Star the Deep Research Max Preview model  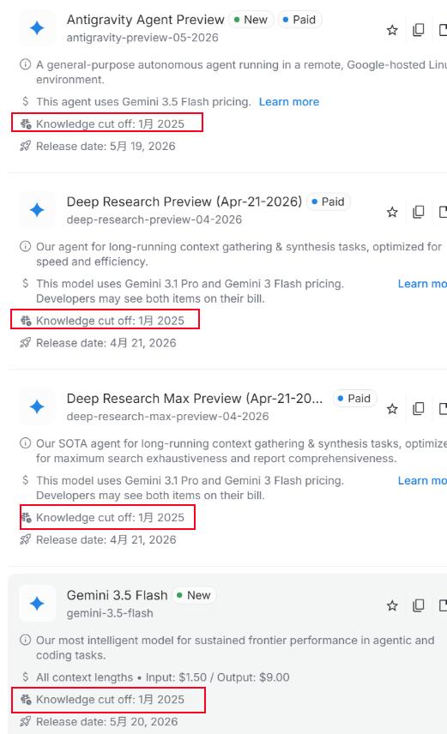[x=392, y=409]
